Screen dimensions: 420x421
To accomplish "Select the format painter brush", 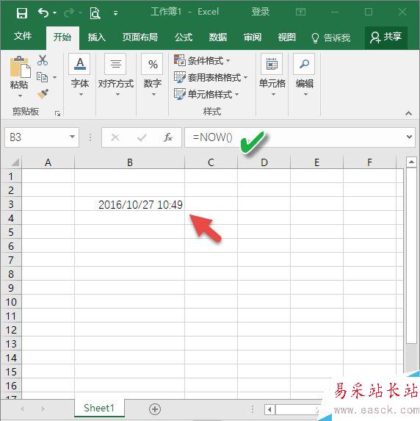I will tap(43, 94).
